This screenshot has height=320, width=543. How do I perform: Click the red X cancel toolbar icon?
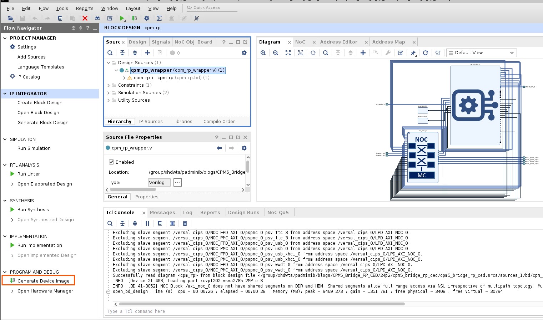click(x=85, y=18)
